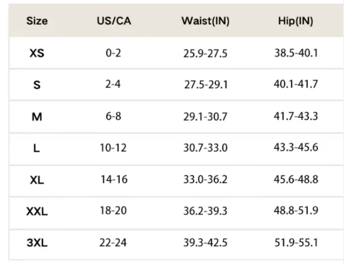
Task: Click the Size column header
Action: [37, 21]
